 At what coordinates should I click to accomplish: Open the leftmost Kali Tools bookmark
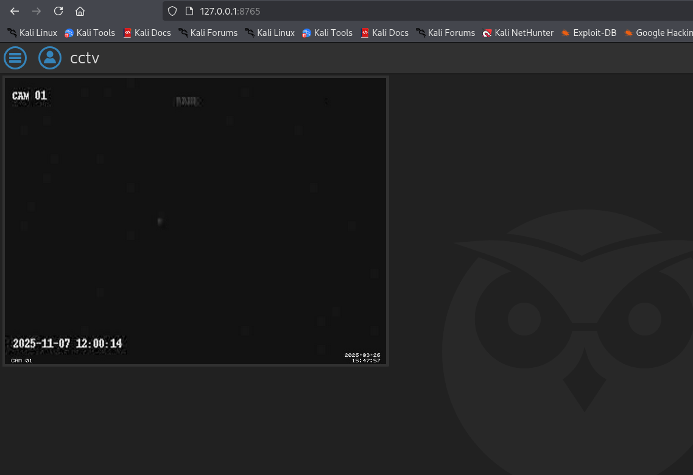(x=90, y=33)
